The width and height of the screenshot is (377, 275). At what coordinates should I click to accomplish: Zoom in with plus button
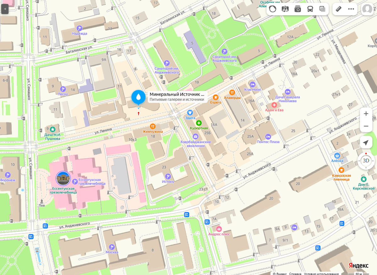point(366,114)
